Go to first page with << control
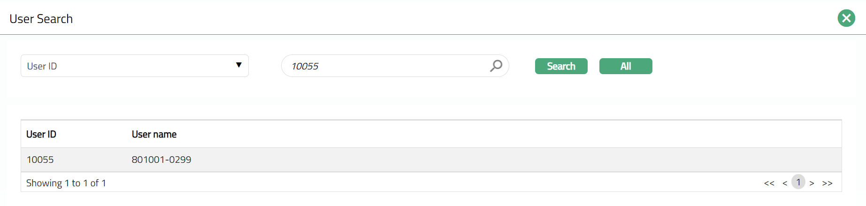 769,183
